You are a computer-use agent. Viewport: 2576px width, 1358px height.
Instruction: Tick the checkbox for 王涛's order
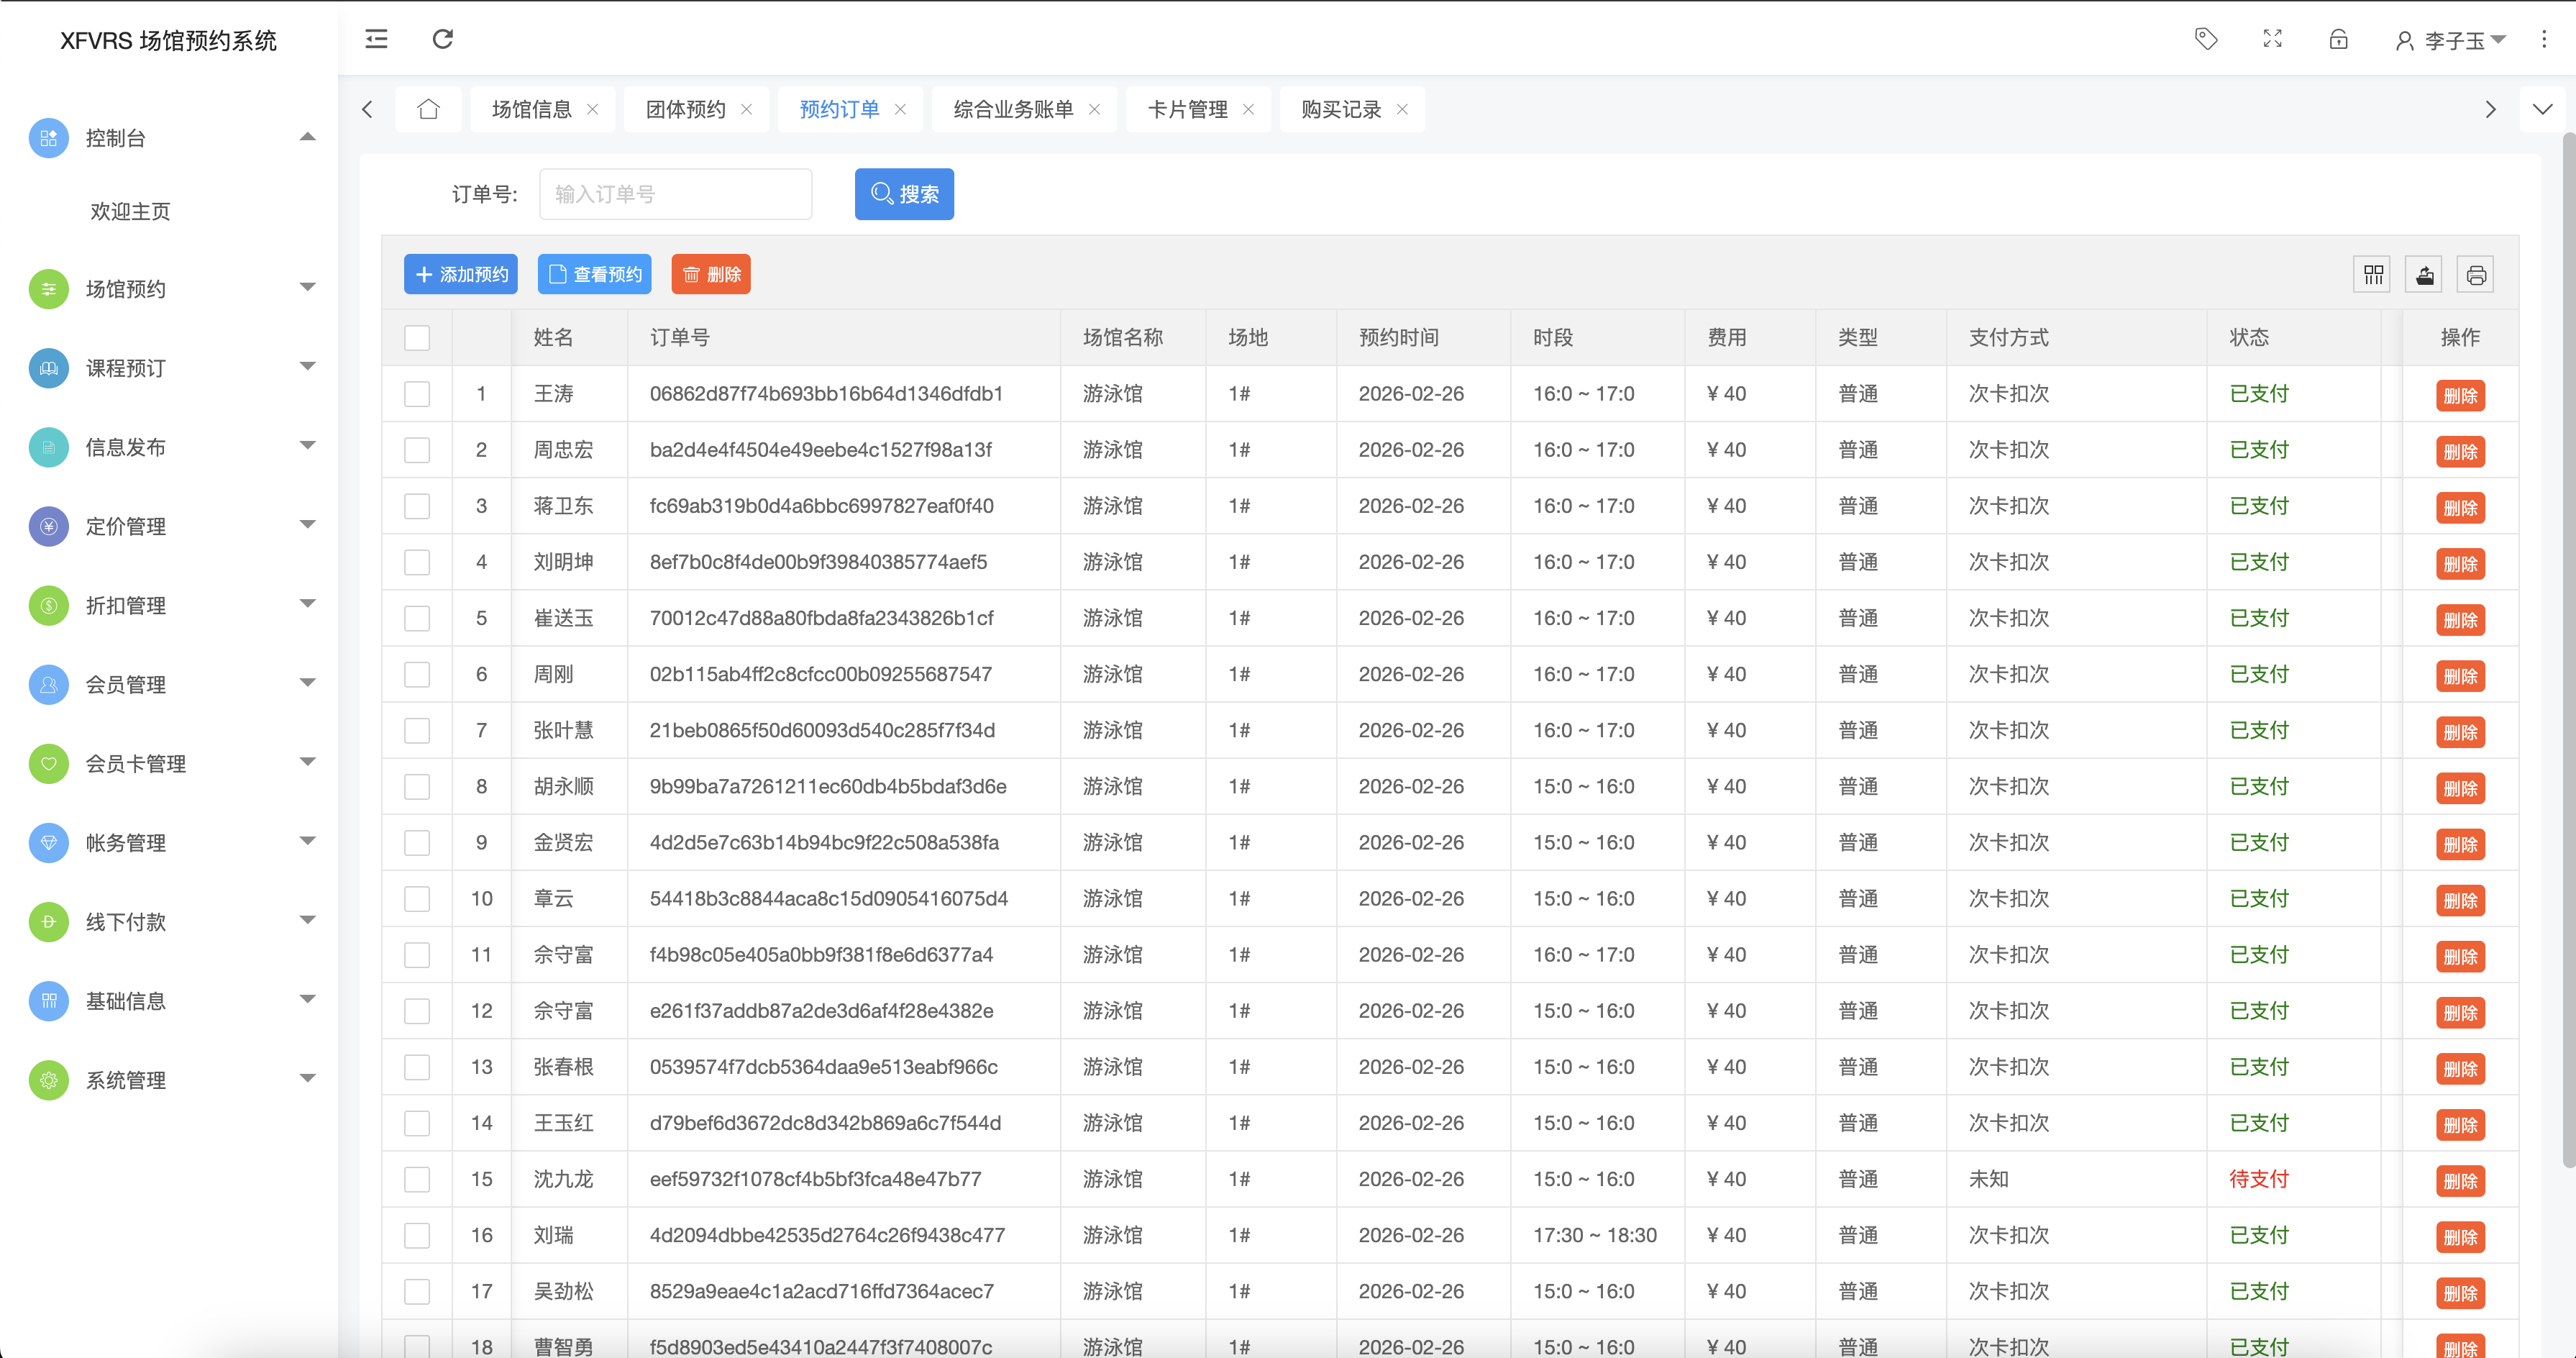click(417, 394)
